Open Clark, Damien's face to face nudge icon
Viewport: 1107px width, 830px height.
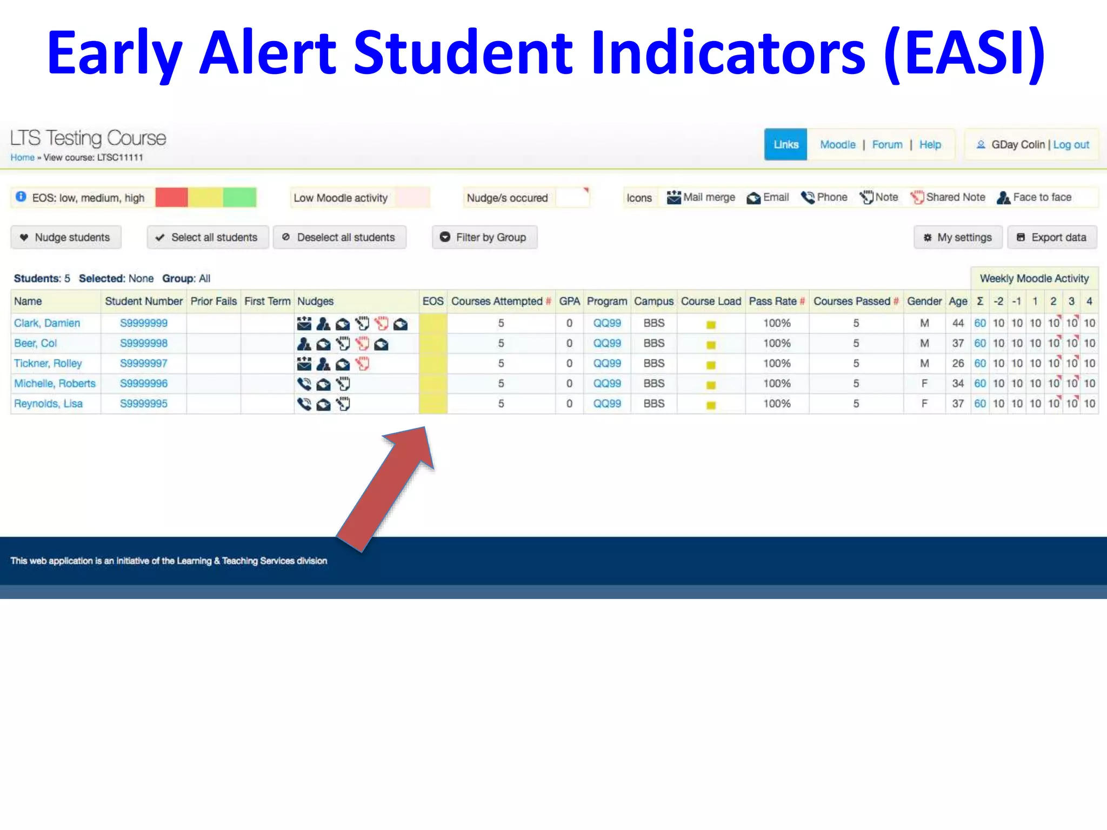(x=323, y=324)
